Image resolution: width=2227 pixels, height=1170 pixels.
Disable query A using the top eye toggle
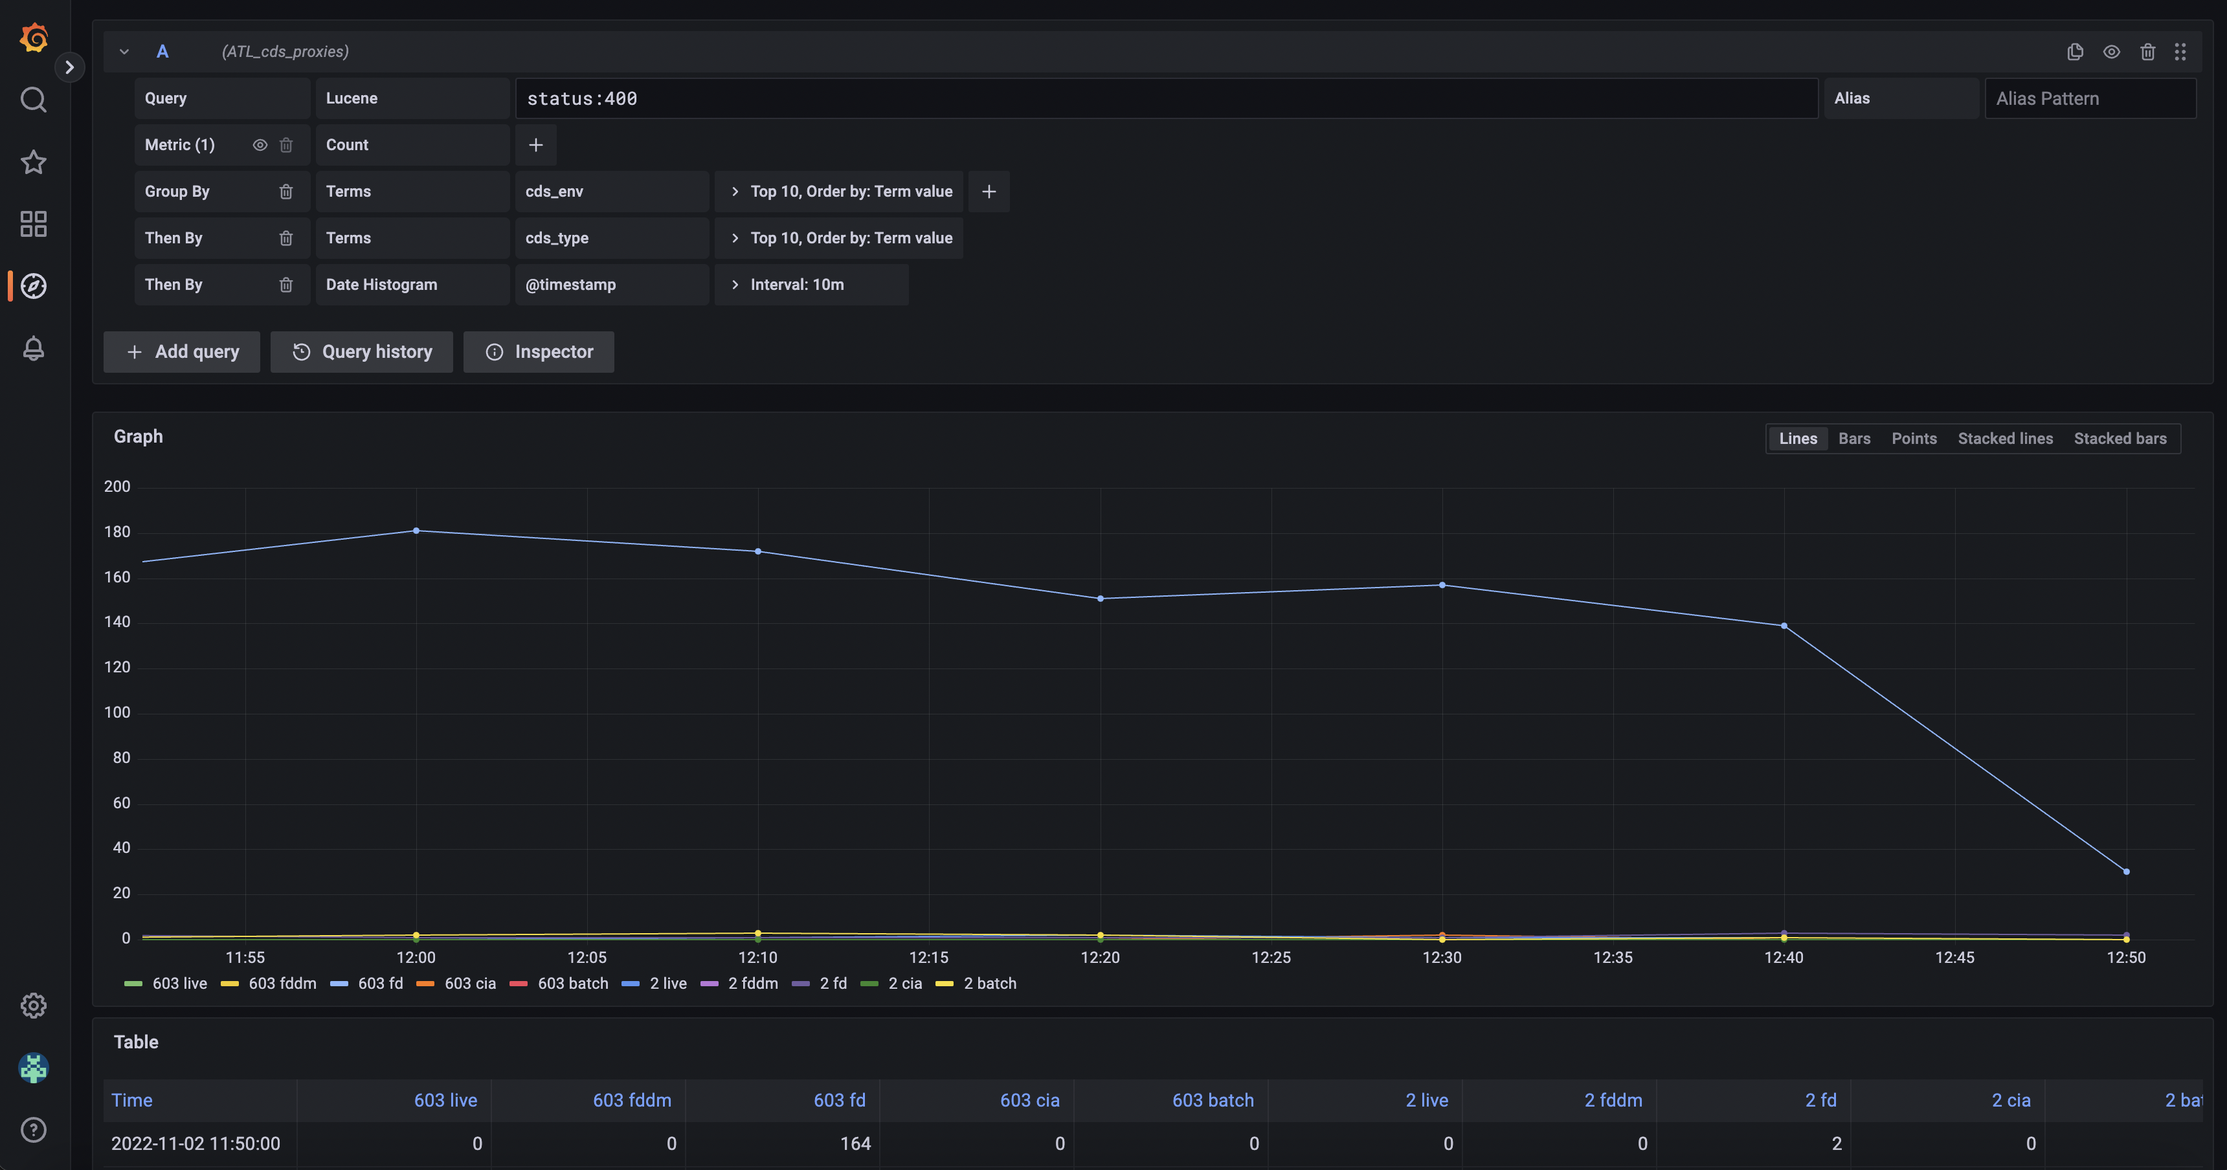[x=2111, y=52]
